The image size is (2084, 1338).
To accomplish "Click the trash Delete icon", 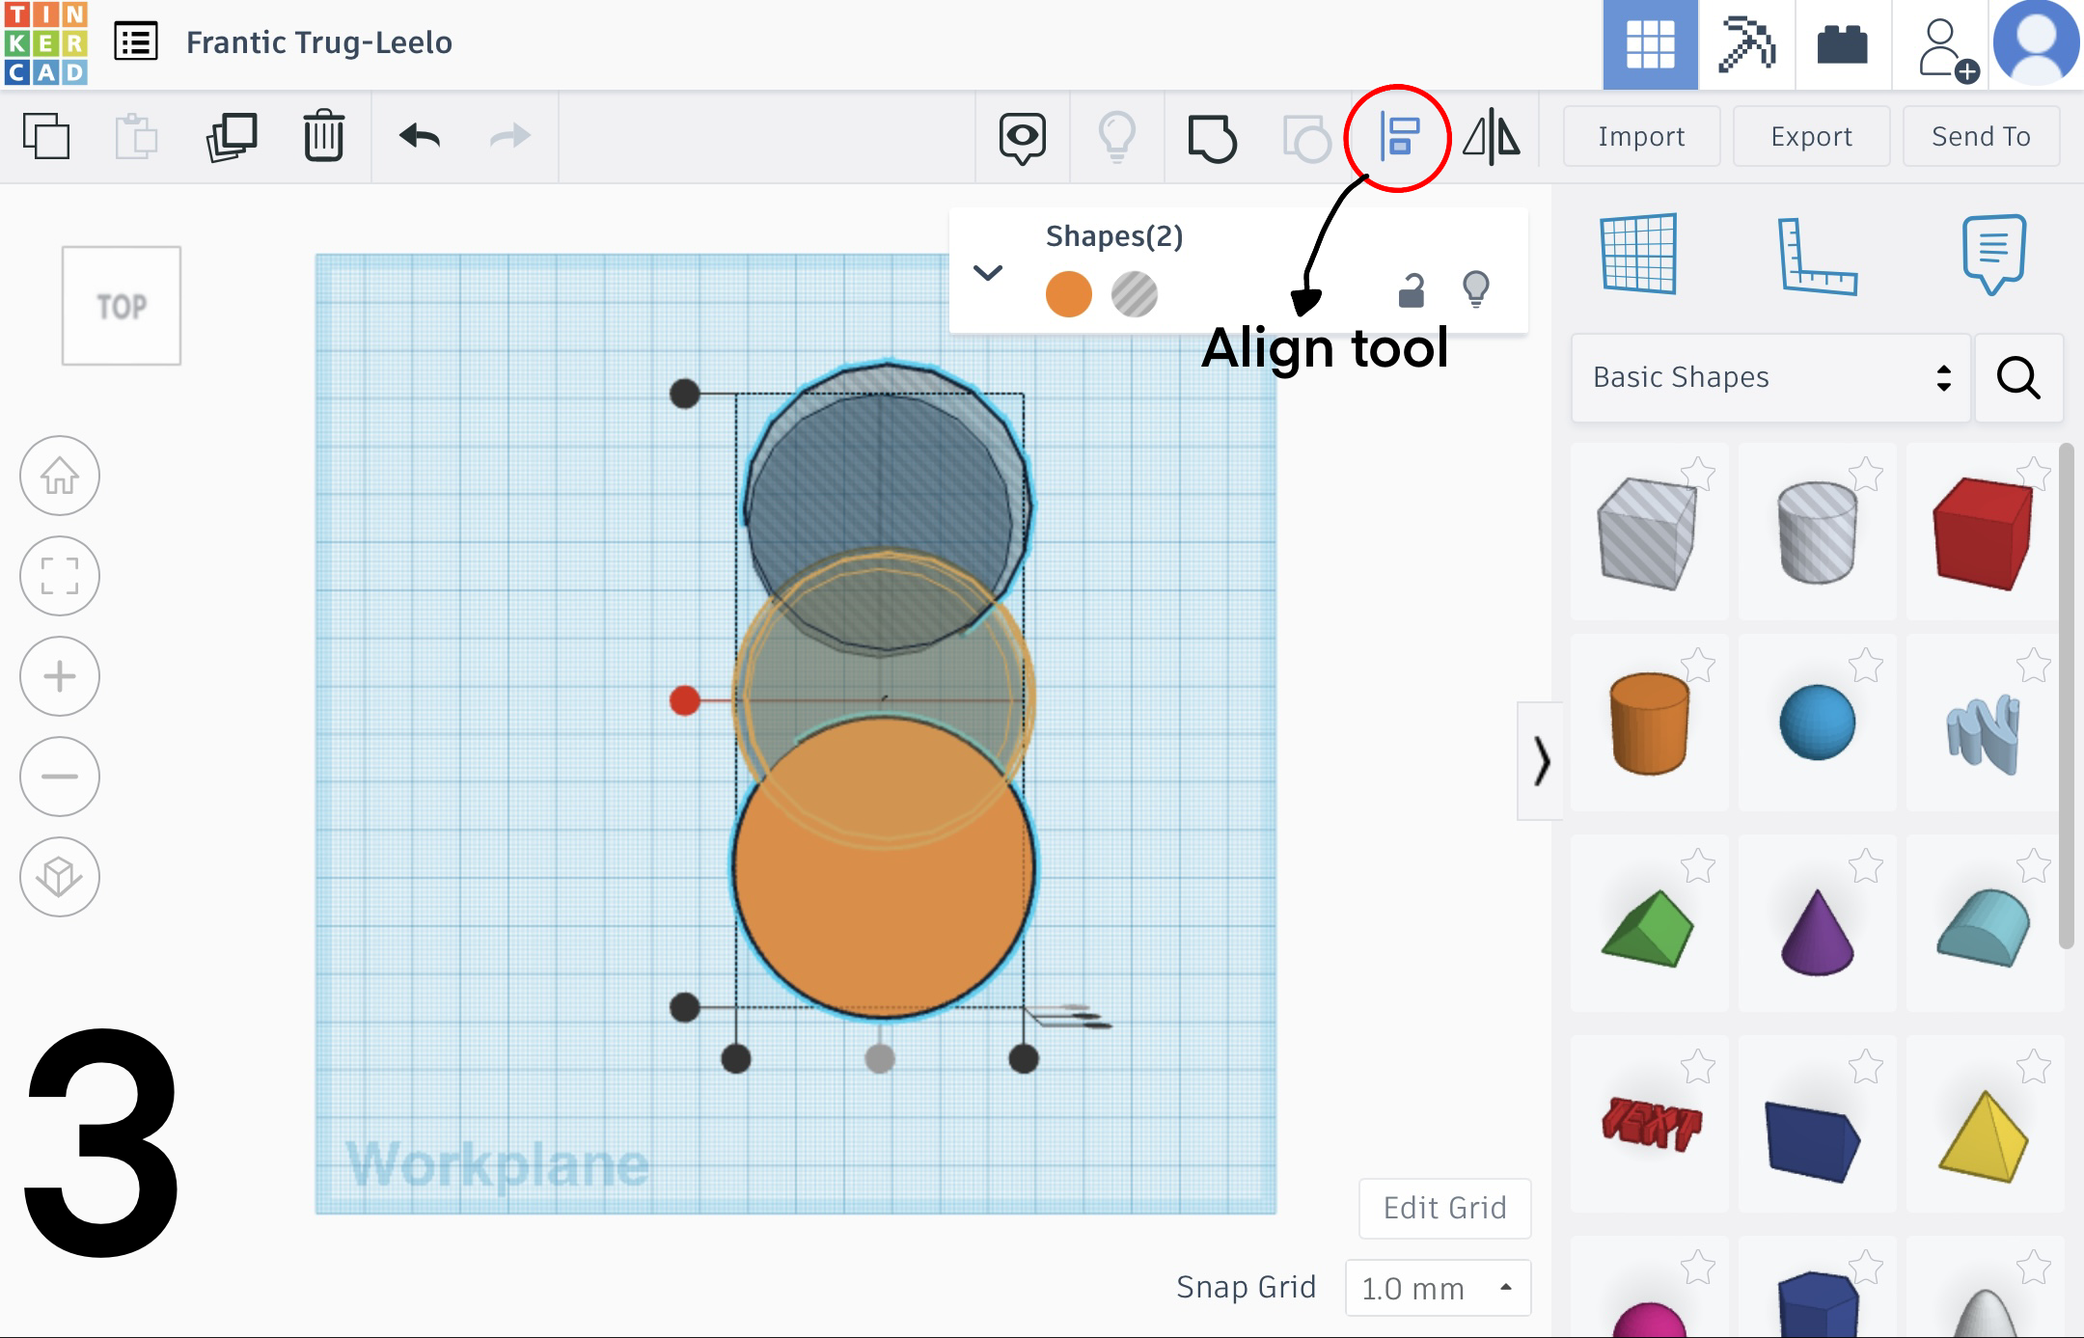I will click(x=323, y=136).
